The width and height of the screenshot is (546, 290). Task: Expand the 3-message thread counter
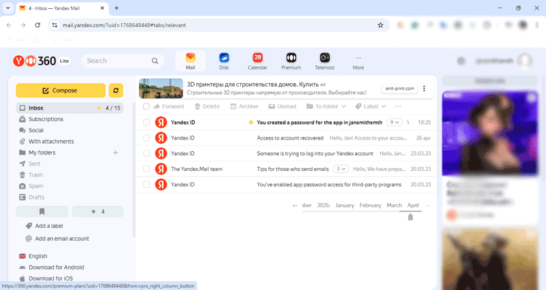pos(341,169)
